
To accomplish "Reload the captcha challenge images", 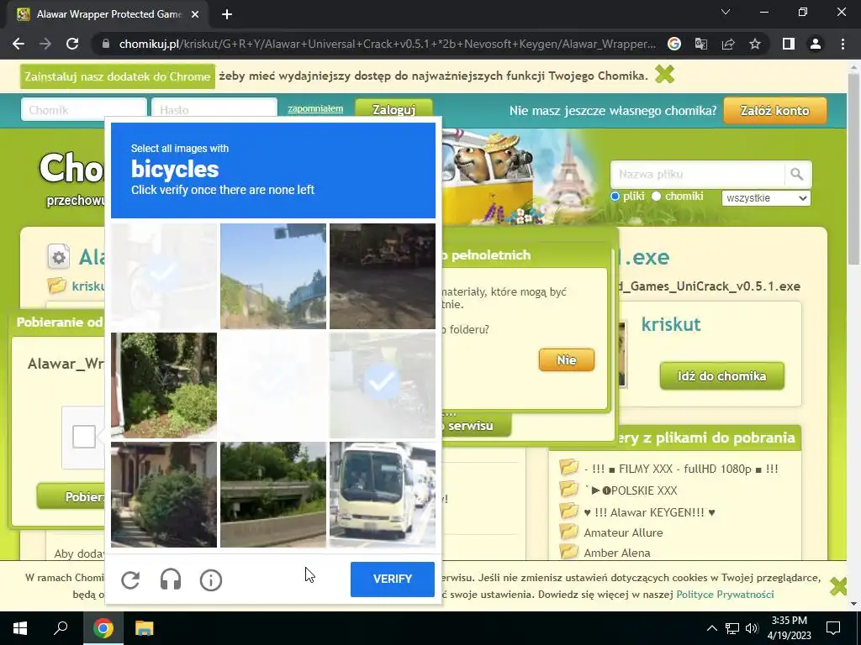I will click(x=130, y=579).
